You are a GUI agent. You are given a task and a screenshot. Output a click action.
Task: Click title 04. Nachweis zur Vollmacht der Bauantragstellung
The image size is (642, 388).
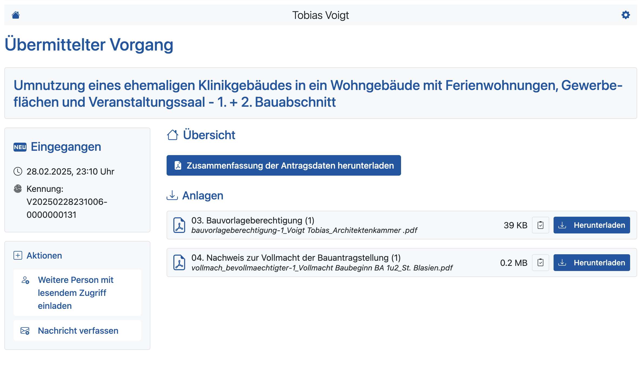[296, 257]
